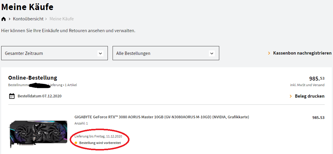Open GIGABYTE GeForce RTX 3080 product title
This screenshot has height=154, width=333.
162,117
